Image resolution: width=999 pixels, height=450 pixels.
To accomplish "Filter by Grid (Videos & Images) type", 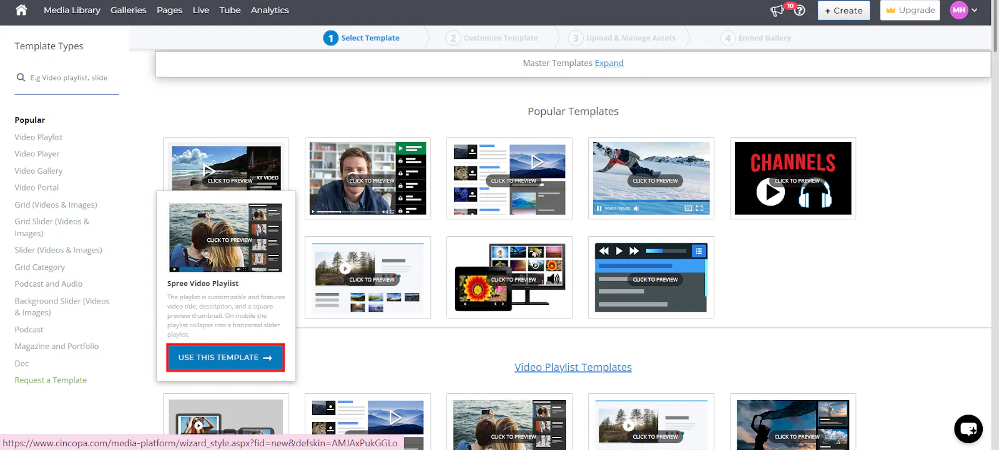I will click(56, 204).
